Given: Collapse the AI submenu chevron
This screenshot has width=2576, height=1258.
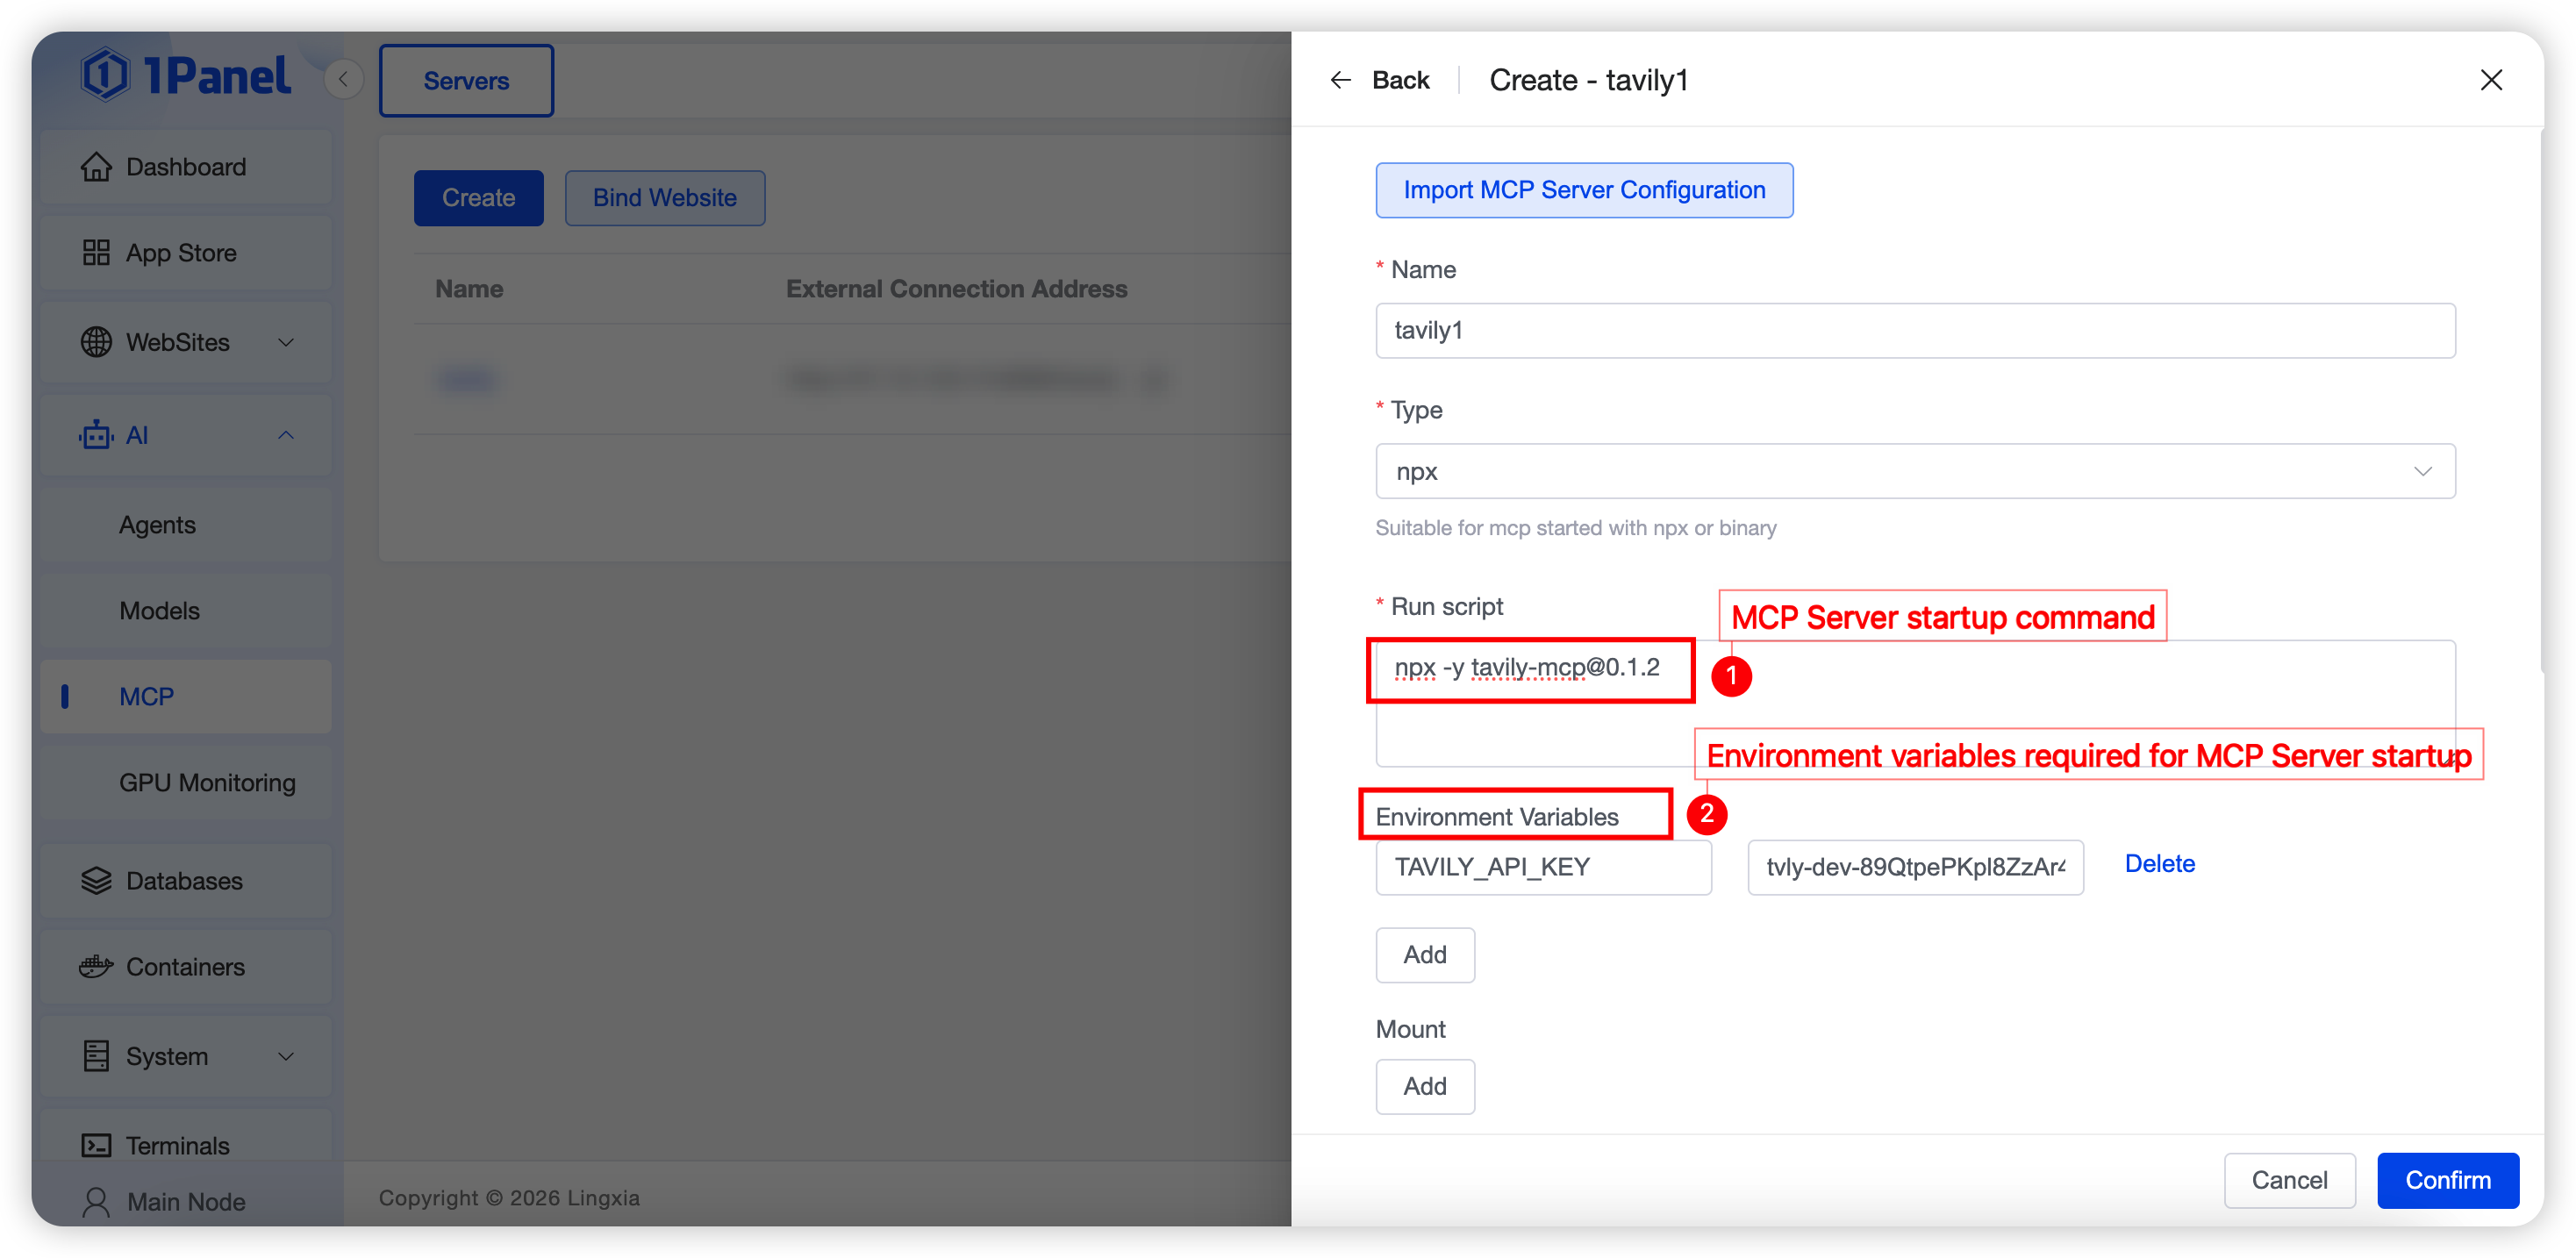Looking at the screenshot, I should click(286, 435).
